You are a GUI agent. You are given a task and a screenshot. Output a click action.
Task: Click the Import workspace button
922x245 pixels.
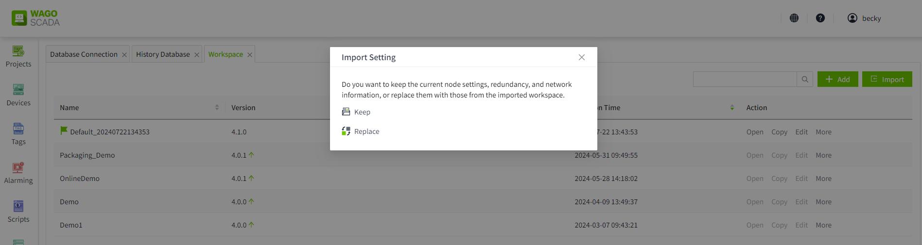[887, 80]
